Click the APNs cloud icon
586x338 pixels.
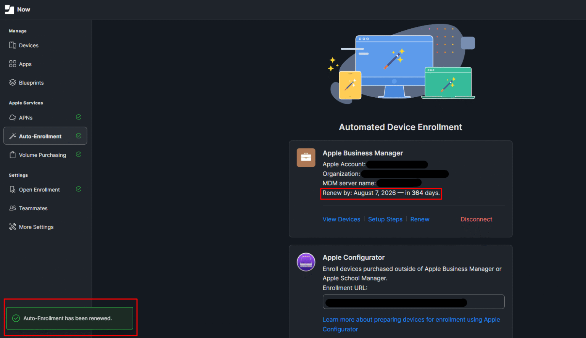click(x=12, y=117)
